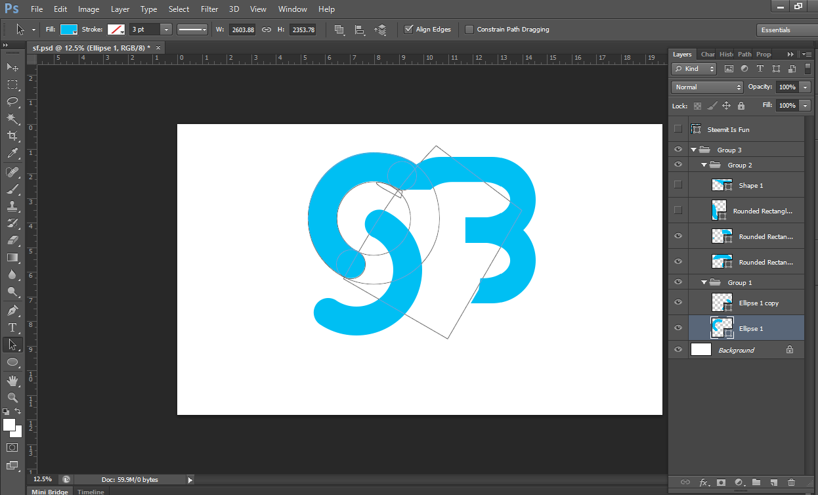Select the Eyedropper tool
This screenshot has height=495, width=818.
pos(12,154)
